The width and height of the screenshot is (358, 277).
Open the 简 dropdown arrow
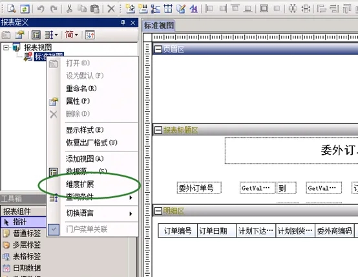tap(76, 35)
